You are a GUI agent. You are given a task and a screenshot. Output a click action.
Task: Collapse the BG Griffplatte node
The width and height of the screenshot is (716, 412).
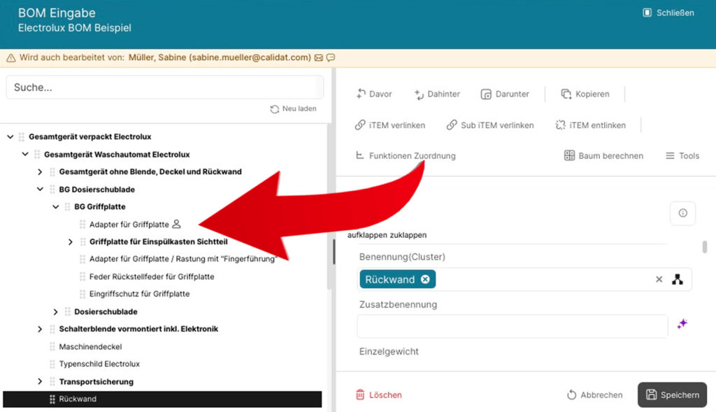pos(56,207)
